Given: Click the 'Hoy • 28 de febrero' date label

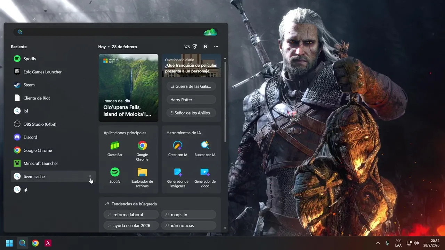Looking at the screenshot, I should click(x=118, y=47).
